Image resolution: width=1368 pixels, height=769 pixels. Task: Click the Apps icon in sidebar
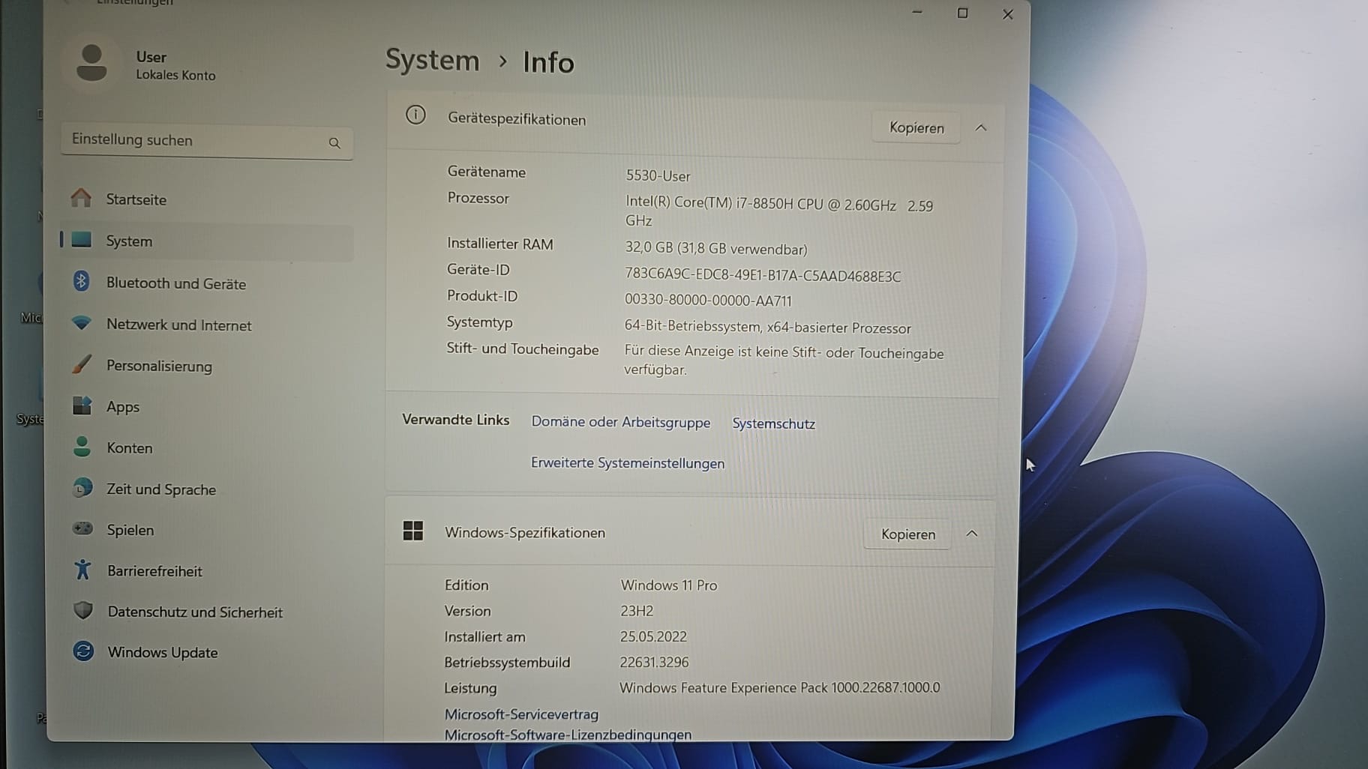[x=82, y=405]
